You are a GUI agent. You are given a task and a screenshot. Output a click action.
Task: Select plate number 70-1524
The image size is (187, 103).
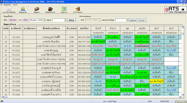tap(16, 59)
